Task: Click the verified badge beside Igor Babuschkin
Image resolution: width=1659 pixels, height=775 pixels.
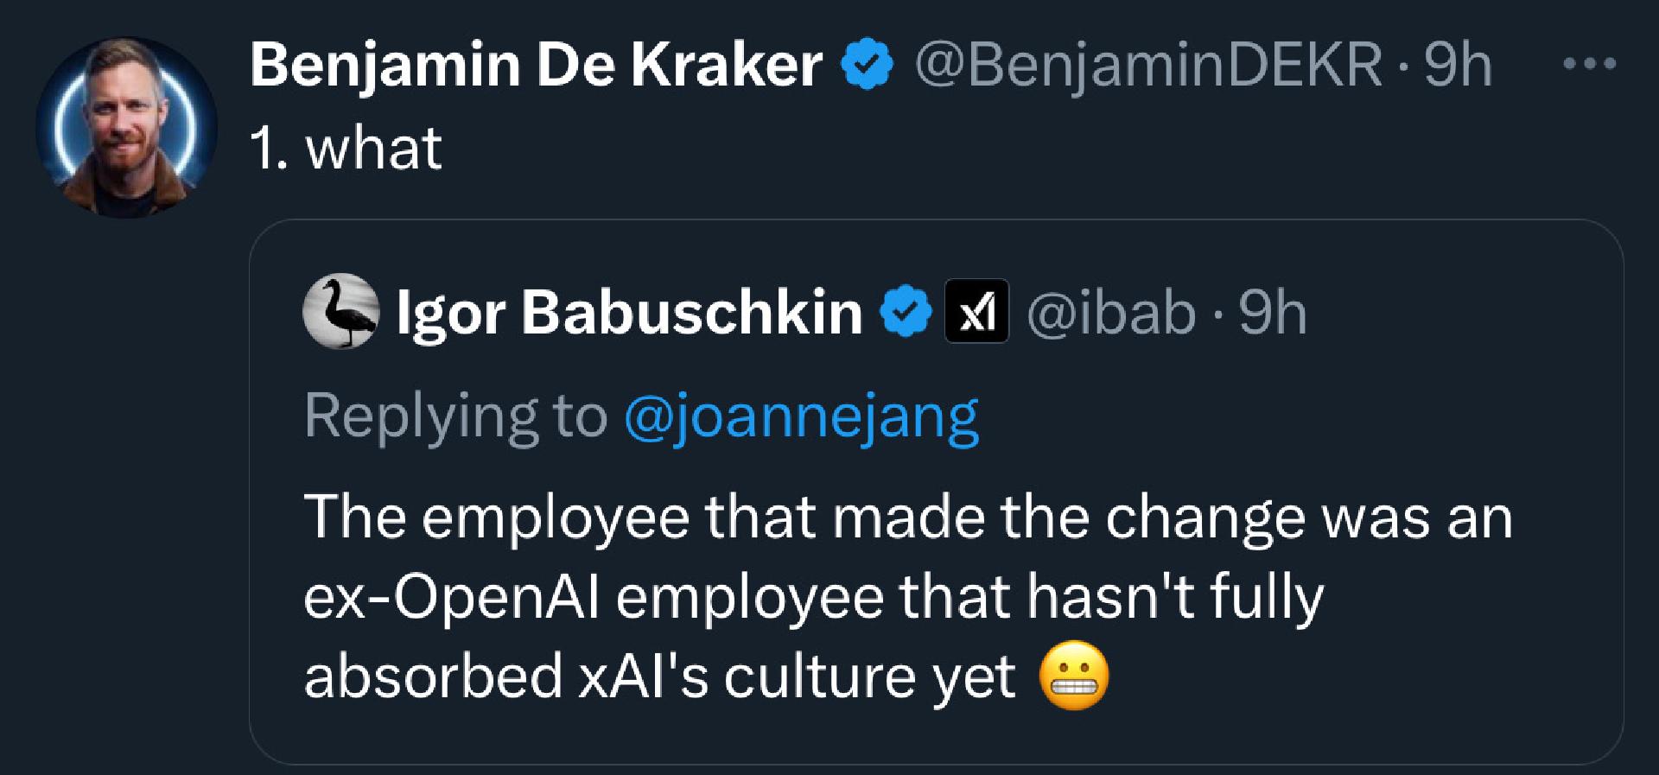Action: pos(906,312)
